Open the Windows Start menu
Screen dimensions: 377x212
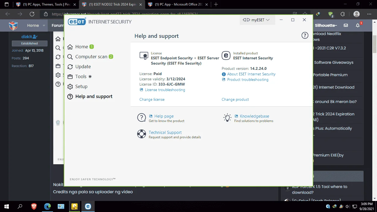click(x=7, y=206)
